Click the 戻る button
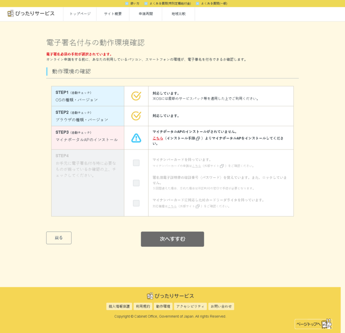This screenshot has width=345, height=333. (59, 238)
